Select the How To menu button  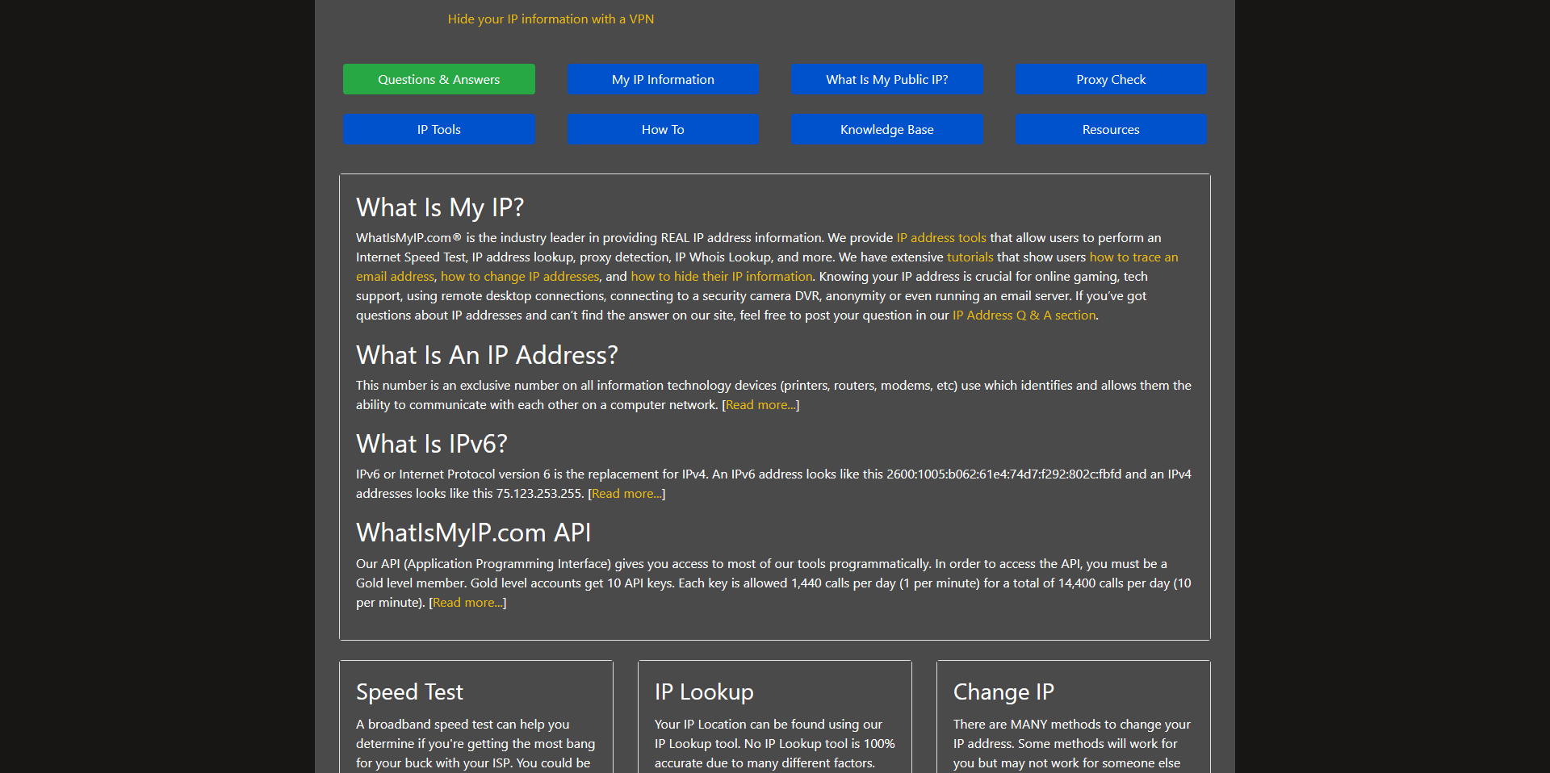point(663,129)
